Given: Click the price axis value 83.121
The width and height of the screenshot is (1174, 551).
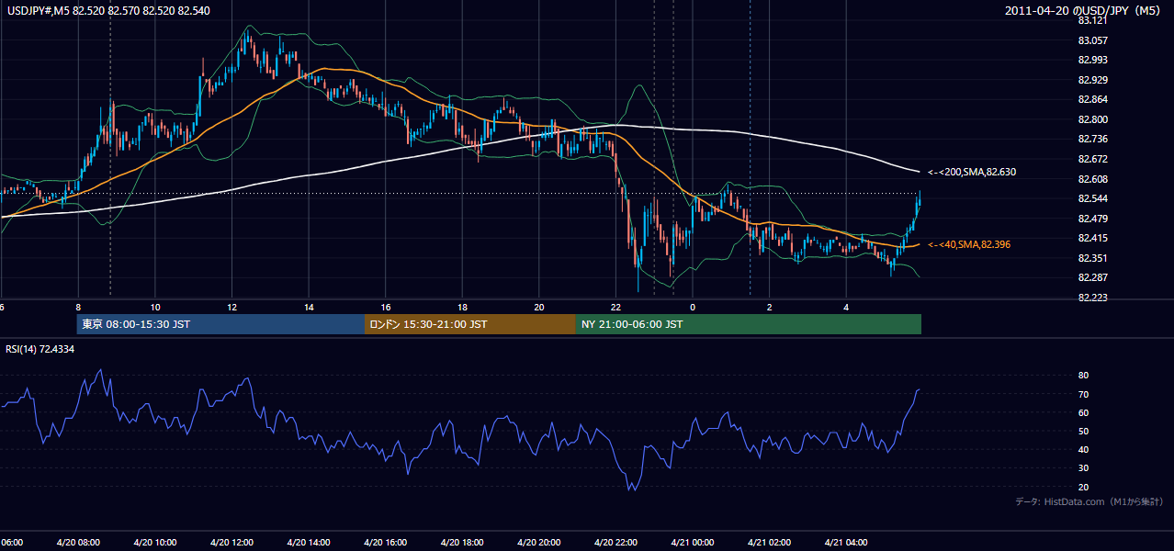Looking at the screenshot, I should (x=1093, y=20).
